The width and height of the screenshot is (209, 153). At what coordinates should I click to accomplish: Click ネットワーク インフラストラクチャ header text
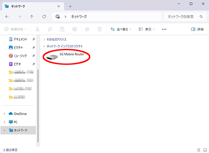coord(64,46)
